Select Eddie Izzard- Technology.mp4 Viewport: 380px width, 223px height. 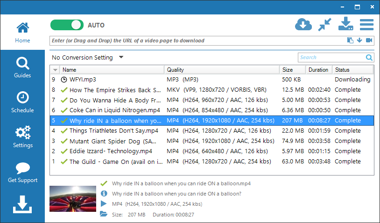tap(212, 151)
